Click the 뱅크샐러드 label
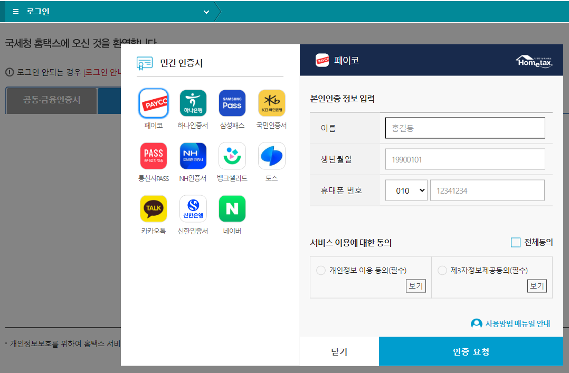569x373 pixels. pos(232,178)
